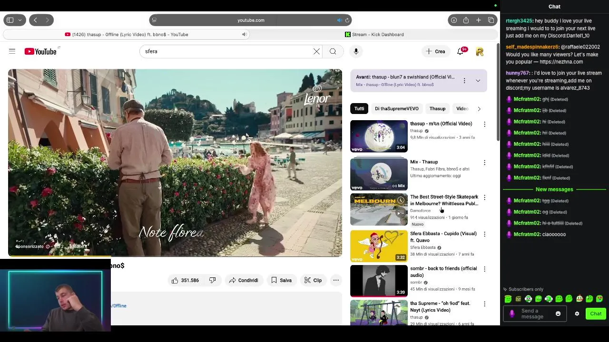Open ad info icon next to Sponsorizzato

click(48, 247)
